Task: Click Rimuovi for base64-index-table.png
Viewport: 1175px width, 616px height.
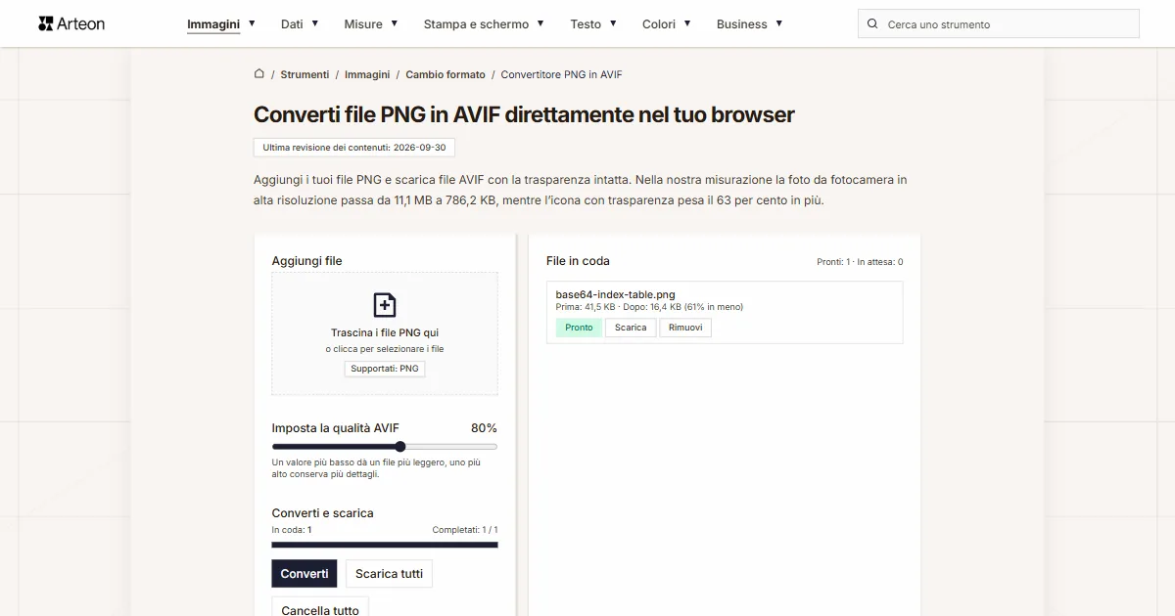Action: [x=685, y=328]
